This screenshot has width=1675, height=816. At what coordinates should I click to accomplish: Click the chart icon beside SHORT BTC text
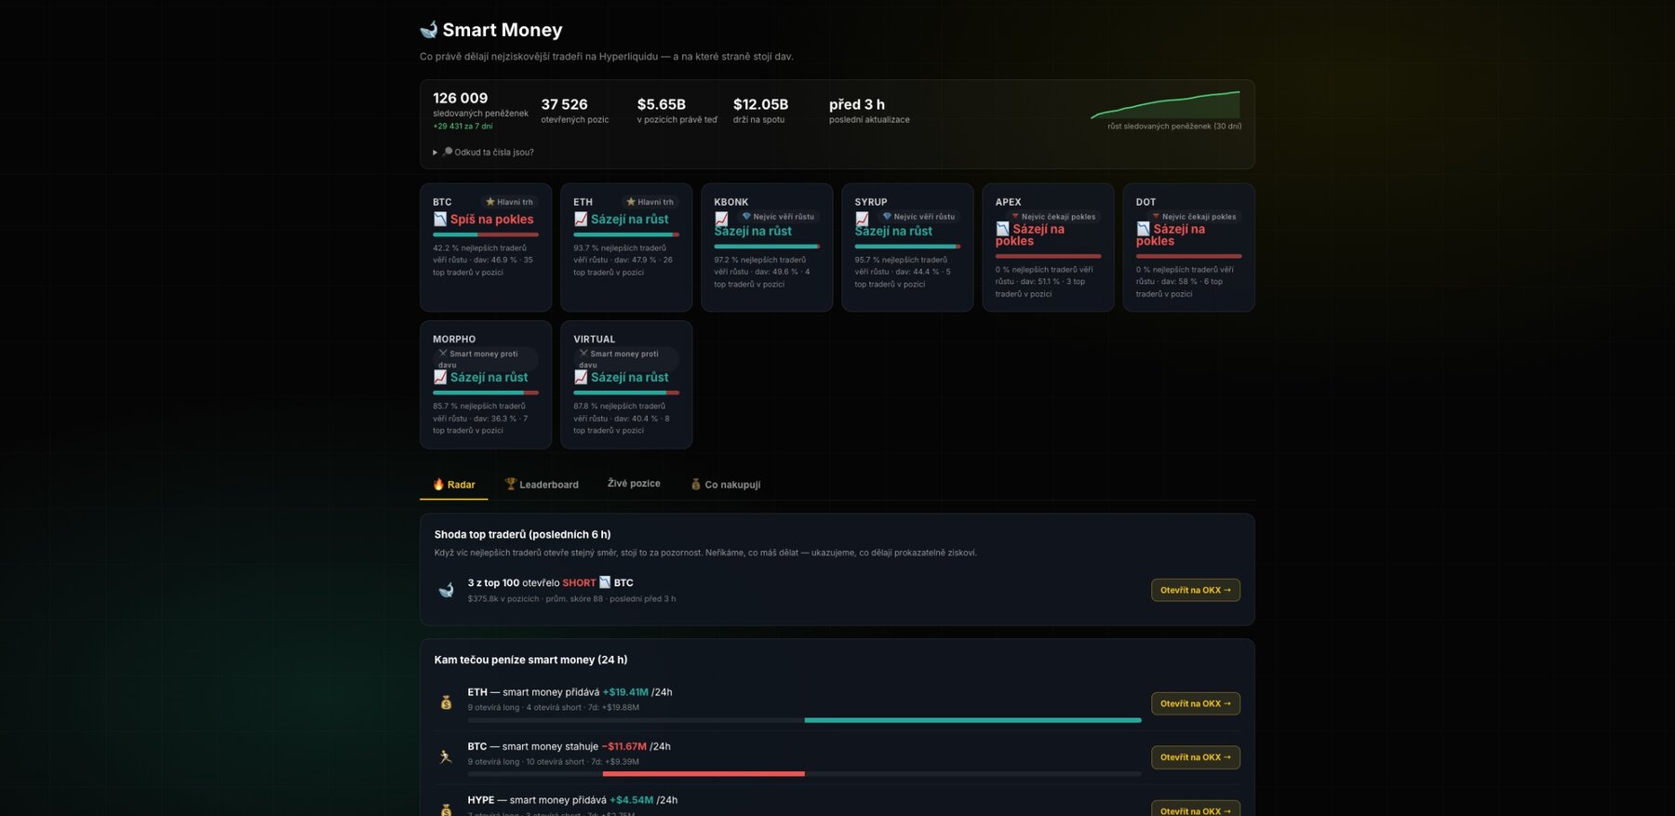point(605,582)
